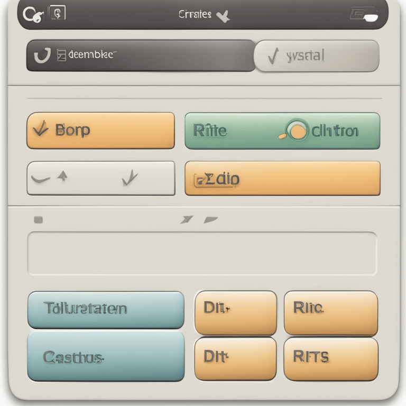Click the upper orange Dit button
Image resolution: width=406 pixels, height=406 pixels.
[x=236, y=312]
